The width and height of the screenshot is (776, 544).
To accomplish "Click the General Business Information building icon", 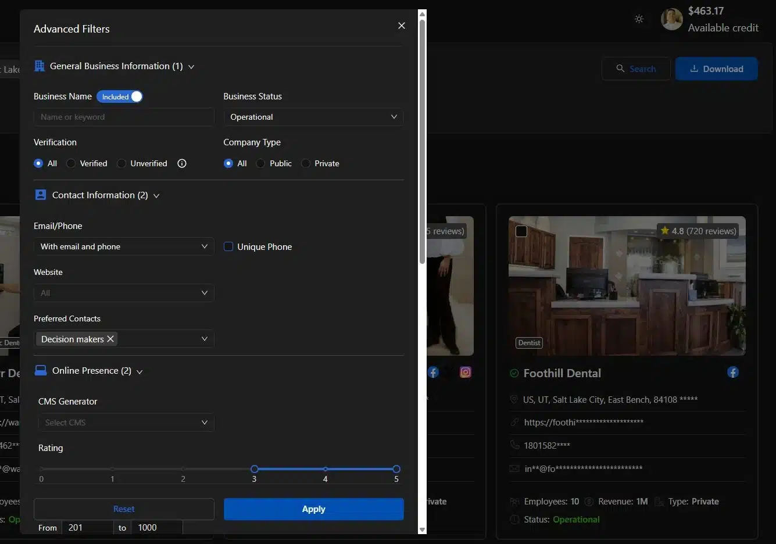I will (40, 66).
